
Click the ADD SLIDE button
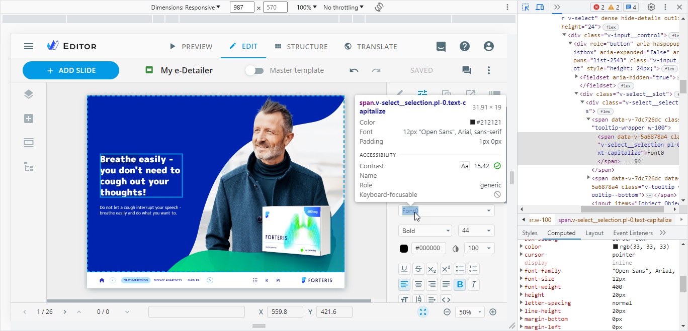70,70
